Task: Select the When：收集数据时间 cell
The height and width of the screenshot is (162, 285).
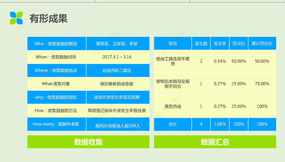Action: tap(57, 57)
